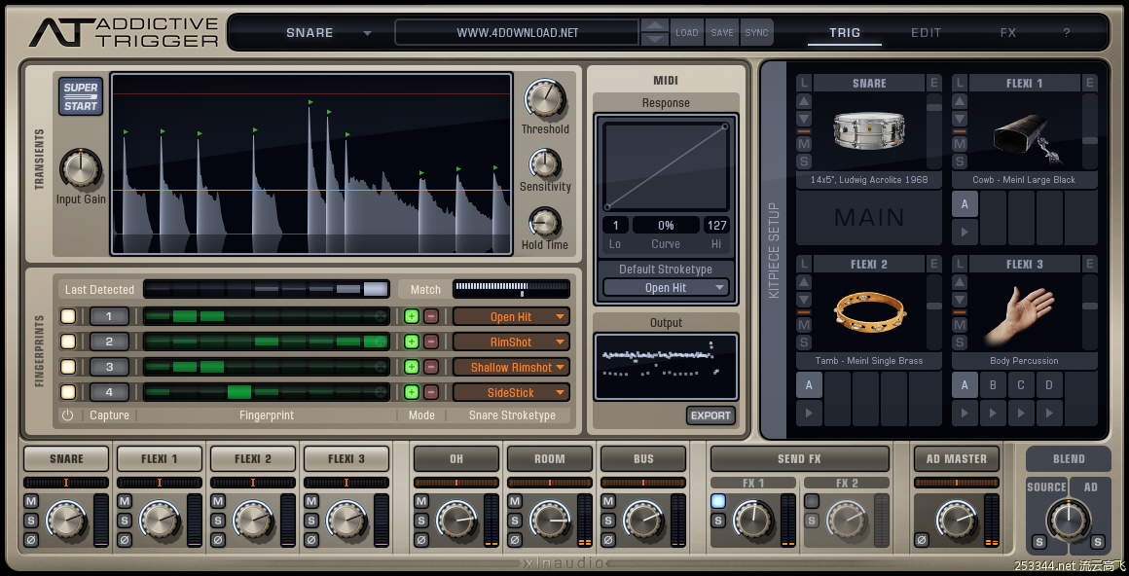
Task: Invert phase on the AD MASTER channel
Action: [921, 539]
